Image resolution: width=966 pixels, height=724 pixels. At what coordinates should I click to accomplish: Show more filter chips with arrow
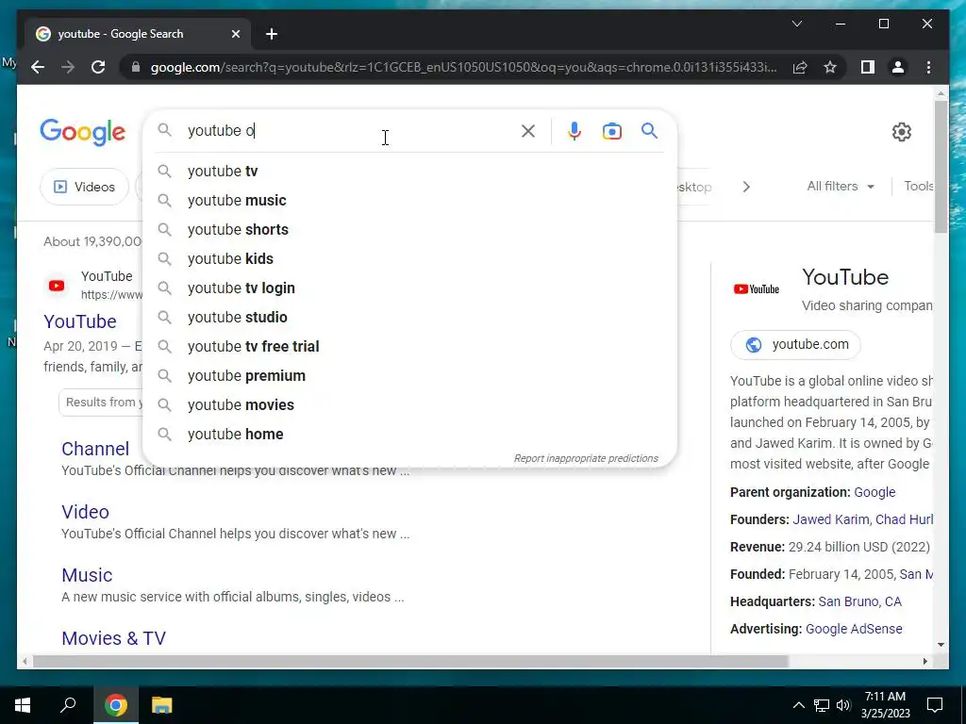coord(746,187)
